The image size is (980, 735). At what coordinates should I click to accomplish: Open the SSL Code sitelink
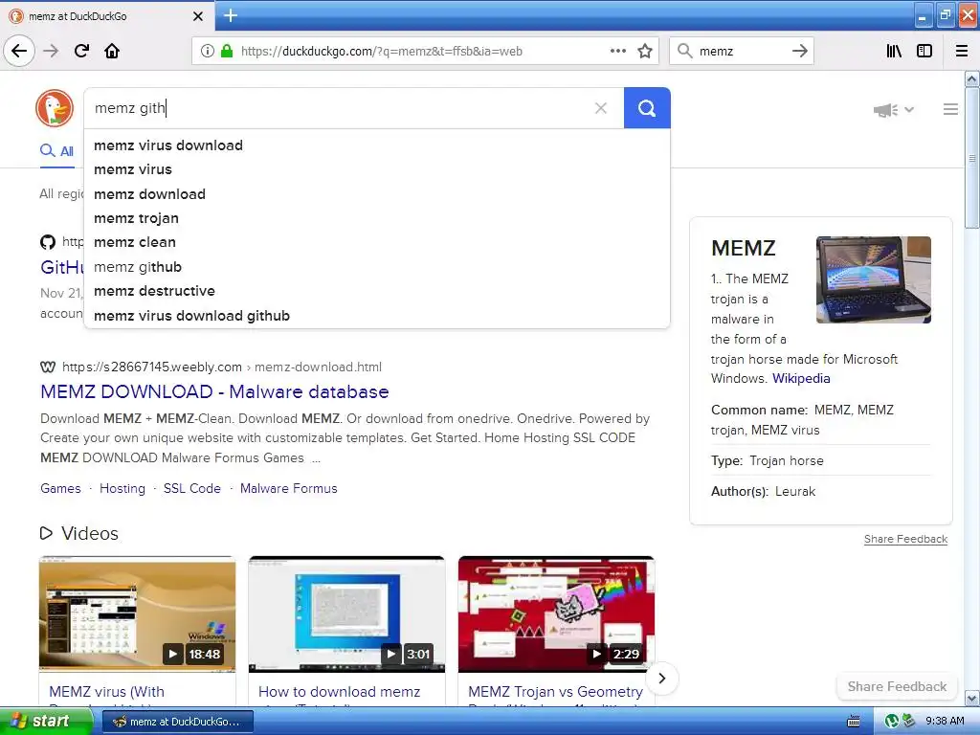click(191, 488)
